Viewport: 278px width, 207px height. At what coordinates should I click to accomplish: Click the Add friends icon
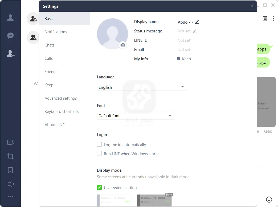(10, 54)
